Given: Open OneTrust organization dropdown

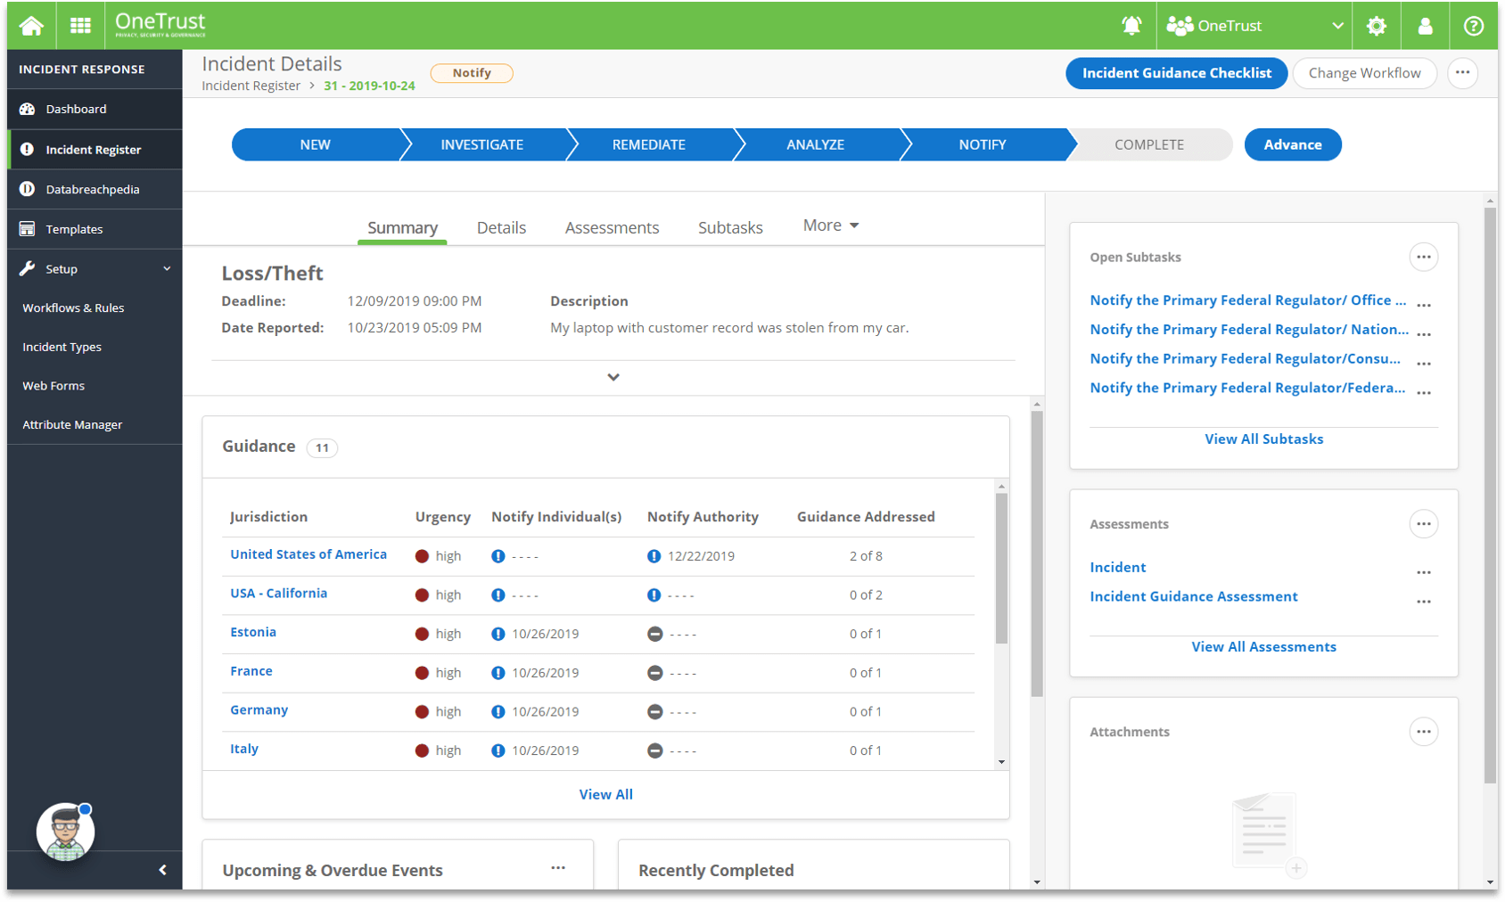Looking at the screenshot, I should (1254, 26).
